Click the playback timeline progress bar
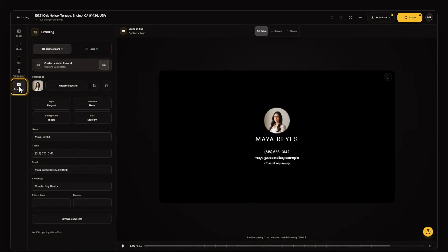Image resolution: width=448 pixels, height=252 pixels. pos(284,246)
